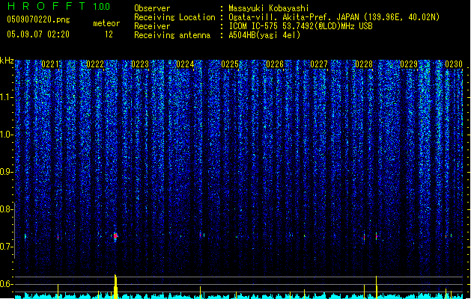471x299 pixels.
Task: Click the 0229 time marker
Action: click(x=409, y=64)
